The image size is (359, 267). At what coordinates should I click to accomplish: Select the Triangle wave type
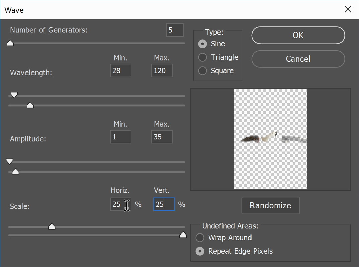click(202, 57)
